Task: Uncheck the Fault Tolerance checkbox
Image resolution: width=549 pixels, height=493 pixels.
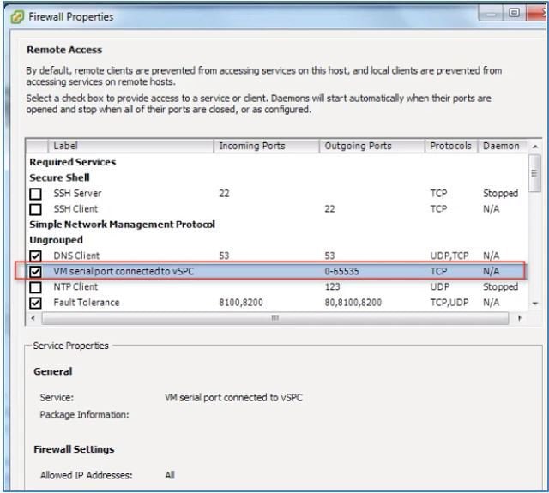Action: pos(35,303)
